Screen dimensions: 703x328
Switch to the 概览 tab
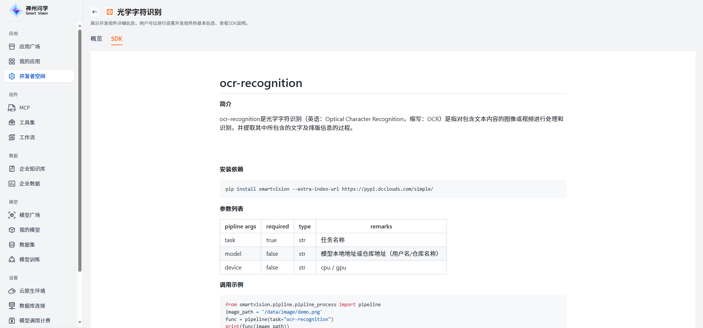tap(96, 39)
